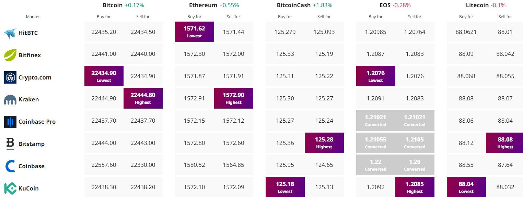Click the Bitstamp B logo icon

click(10, 144)
